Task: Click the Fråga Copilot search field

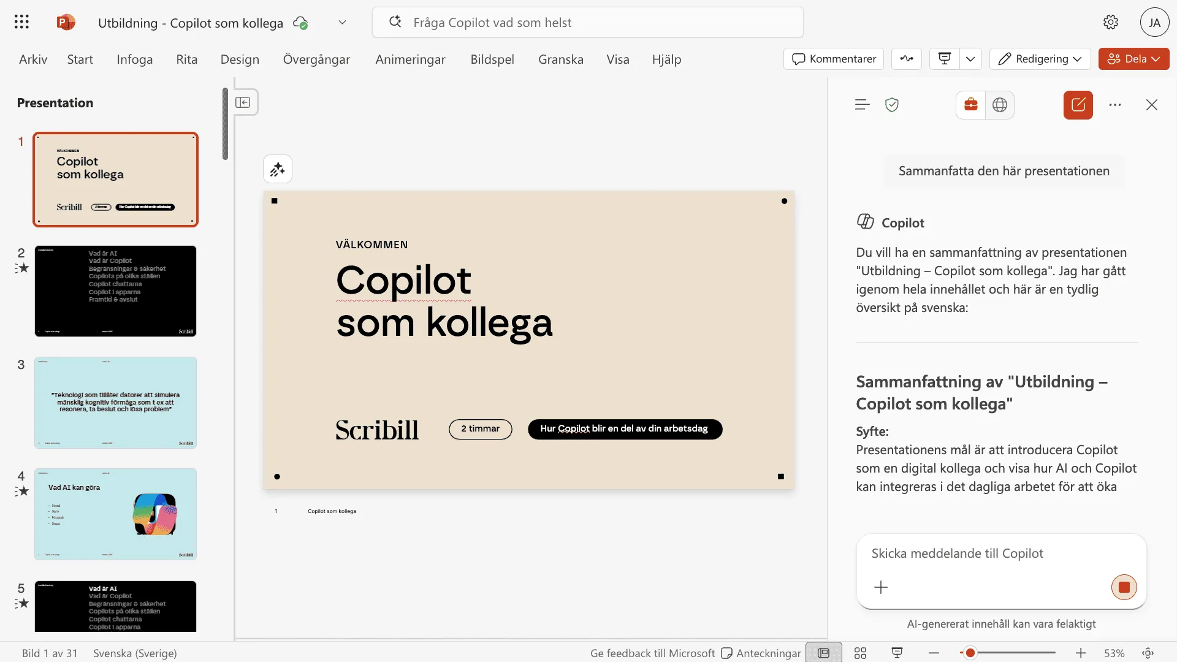Action: (587, 23)
